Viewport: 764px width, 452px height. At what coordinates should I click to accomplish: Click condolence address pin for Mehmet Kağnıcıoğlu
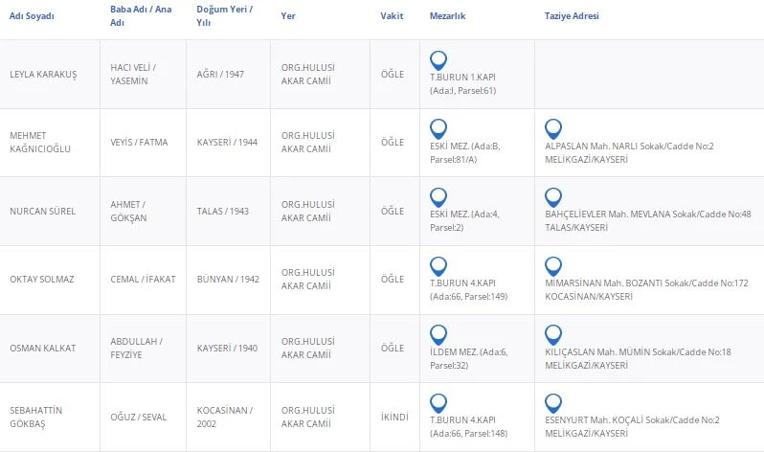(x=552, y=128)
